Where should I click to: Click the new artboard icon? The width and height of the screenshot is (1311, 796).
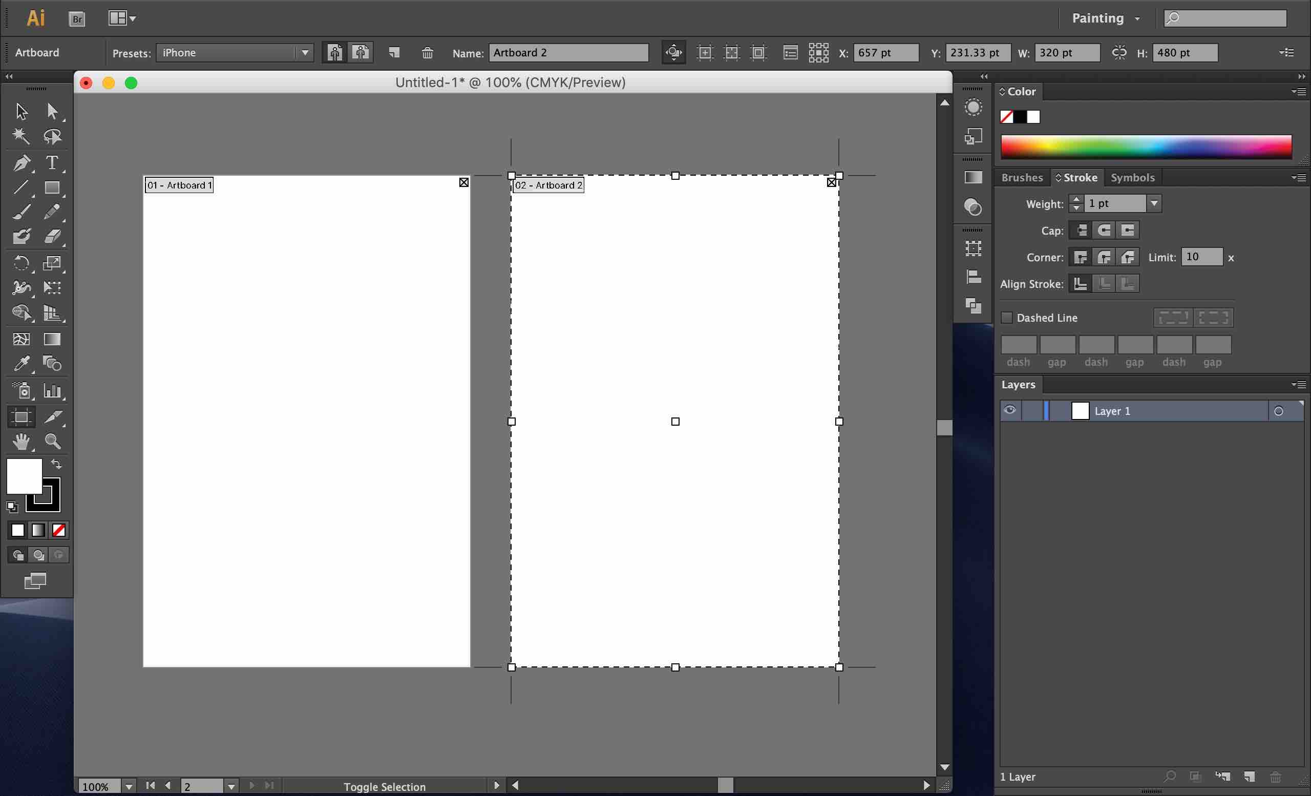394,53
